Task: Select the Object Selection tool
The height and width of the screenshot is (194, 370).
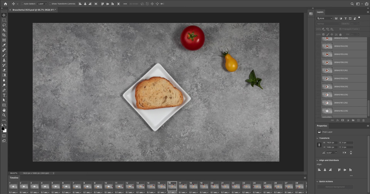Action: pos(4,30)
